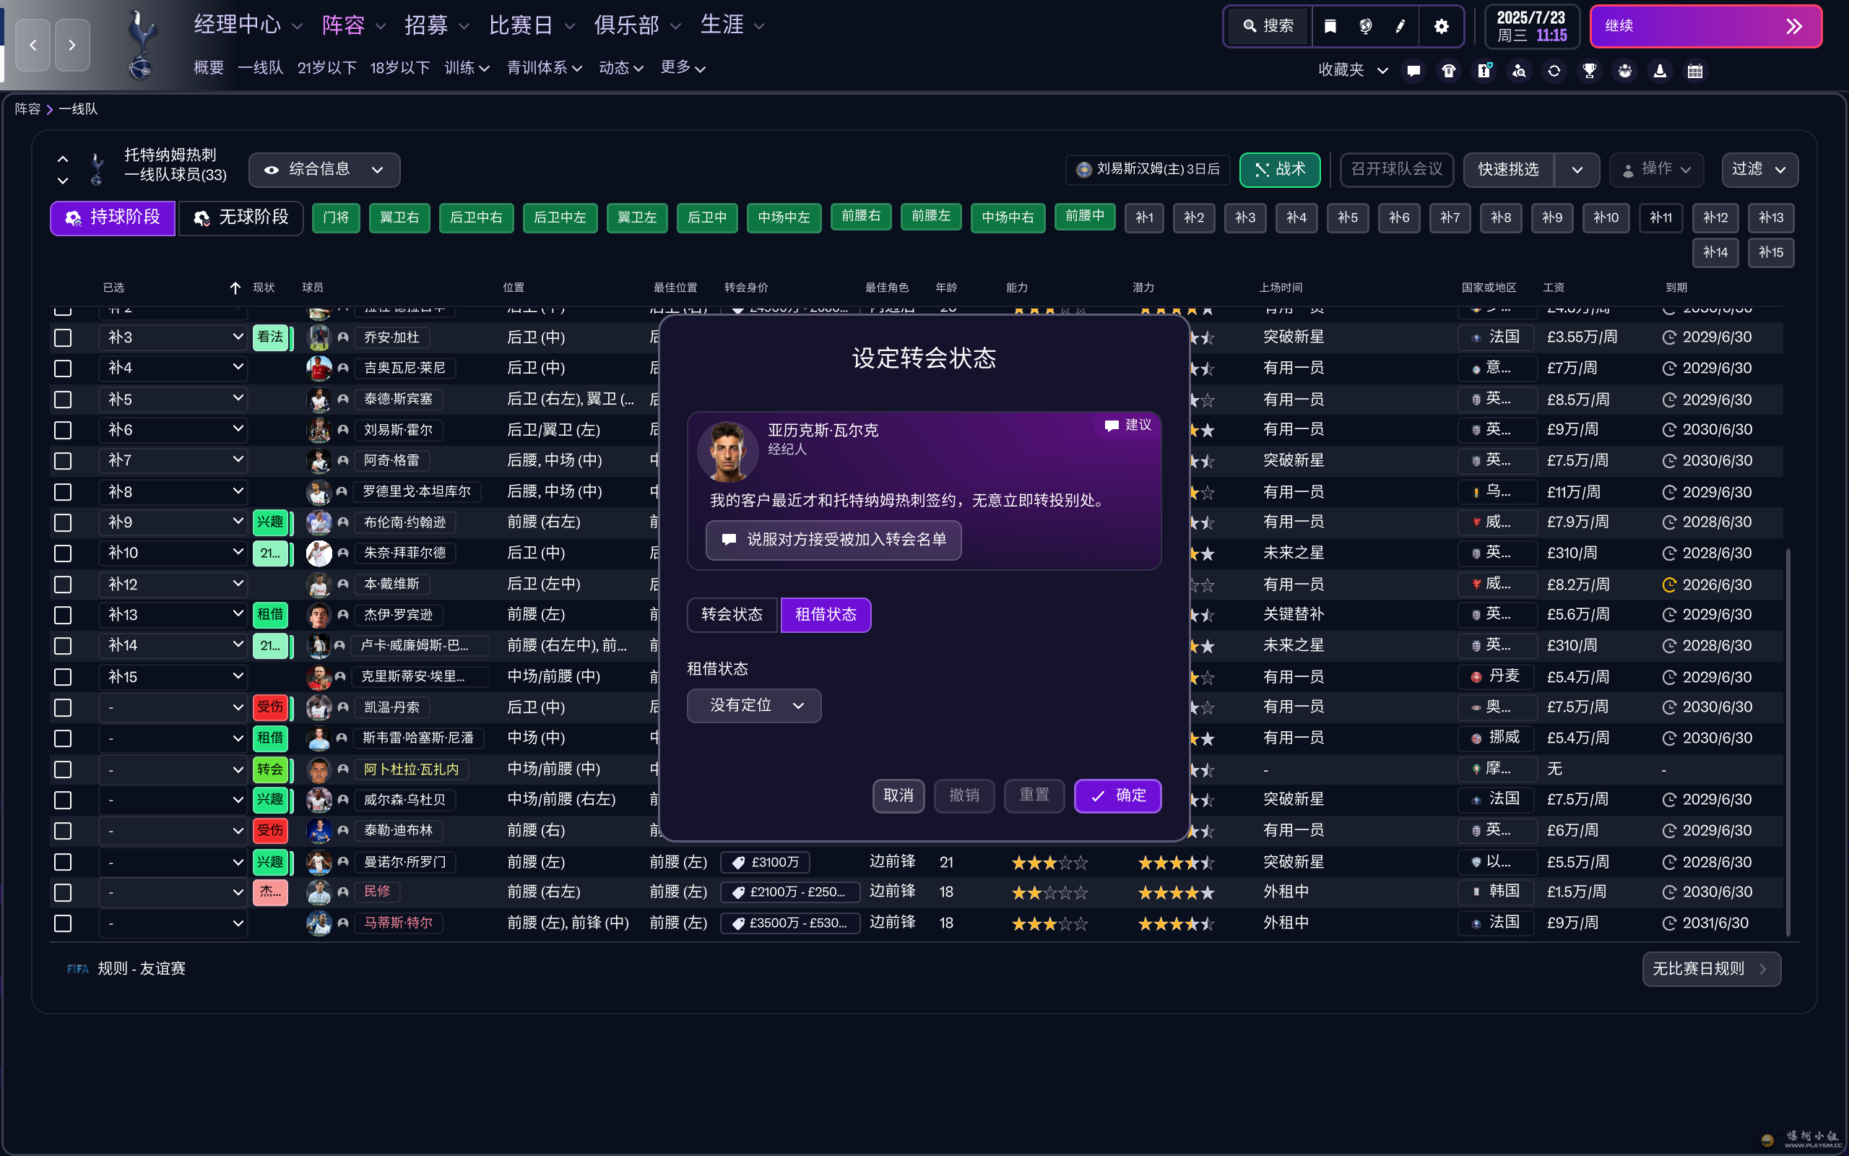Open the 招募 menu in top navigation
Viewport: 1849px width, 1156px height.
click(428, 25)
